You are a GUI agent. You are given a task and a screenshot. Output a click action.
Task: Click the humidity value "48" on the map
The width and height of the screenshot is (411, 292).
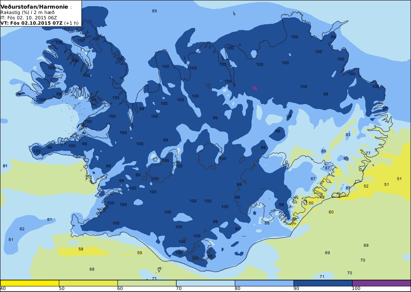click(x=322, y=197)
